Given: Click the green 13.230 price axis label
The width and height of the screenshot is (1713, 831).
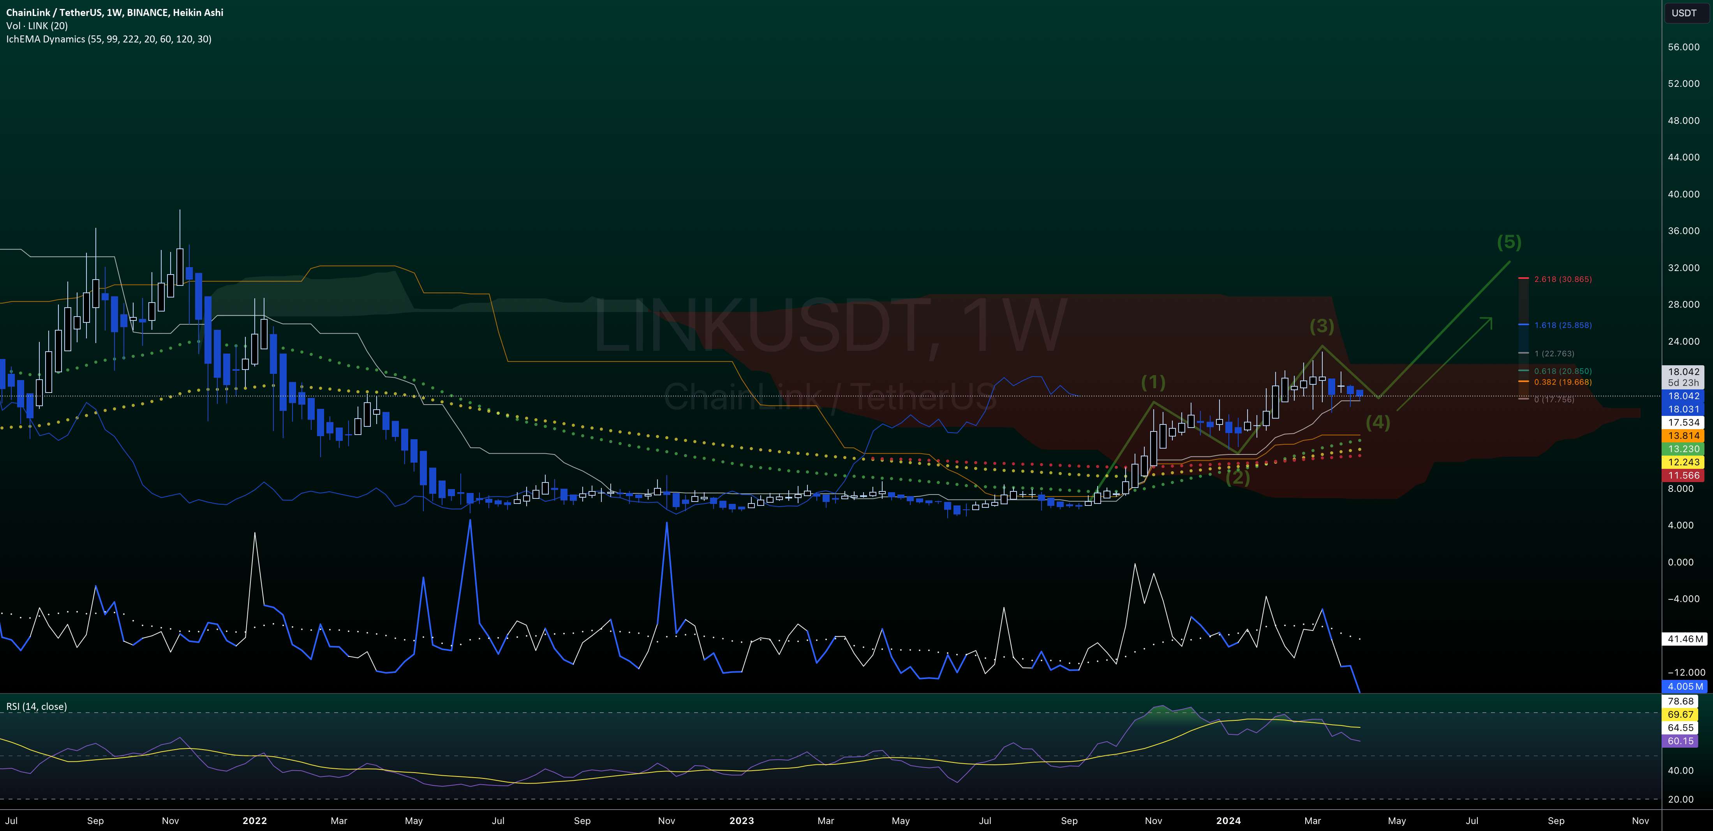Looking at the screenshot, I should [1684, 449].
